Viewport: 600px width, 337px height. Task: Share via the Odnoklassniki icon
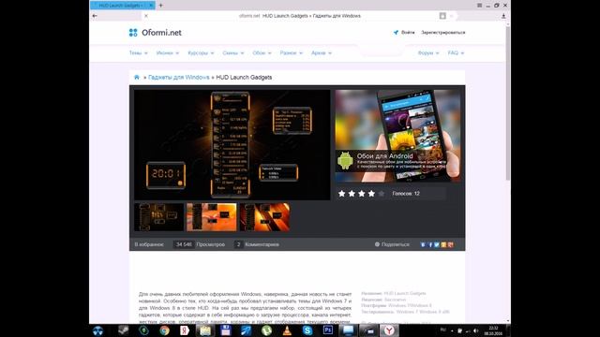pos(443,244)
